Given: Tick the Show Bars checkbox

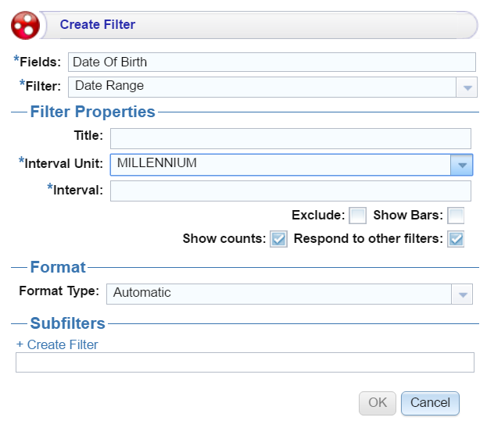Looking at the screenshot, I should coord(456,216).
